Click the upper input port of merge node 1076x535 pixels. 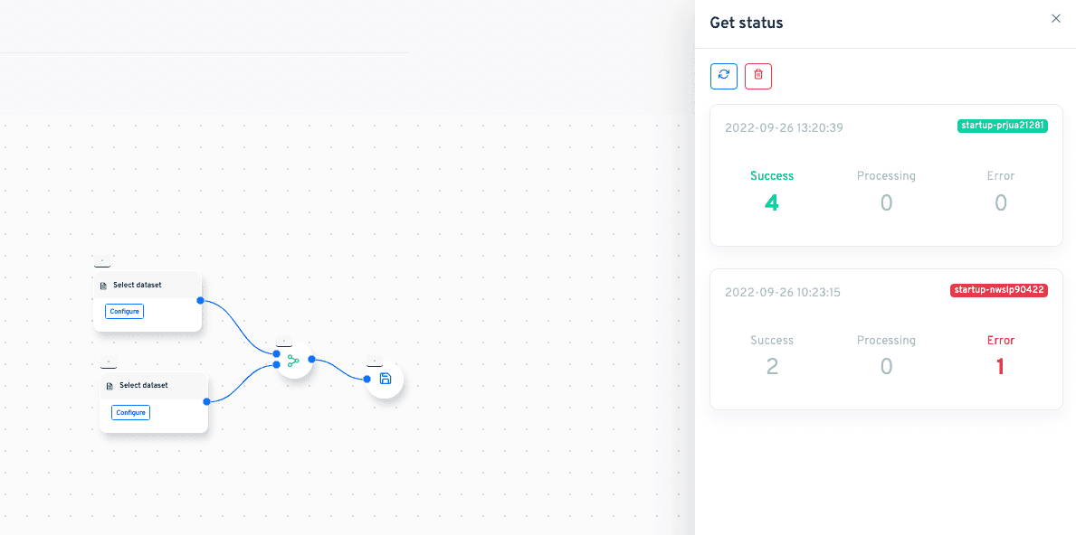276,354
